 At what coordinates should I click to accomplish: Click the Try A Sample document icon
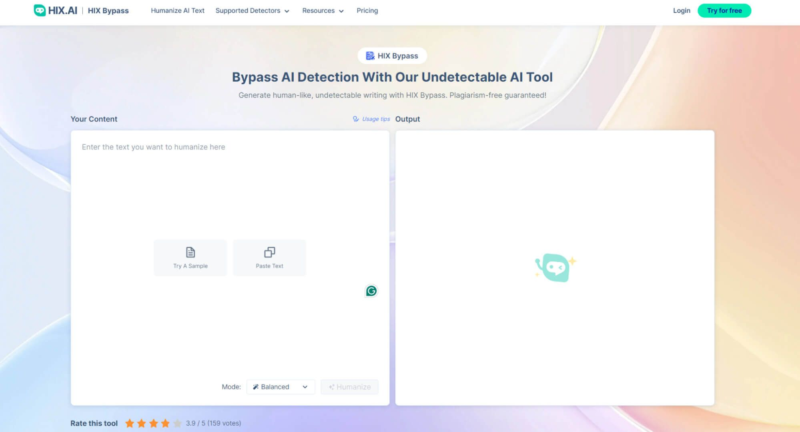point(190,252)
